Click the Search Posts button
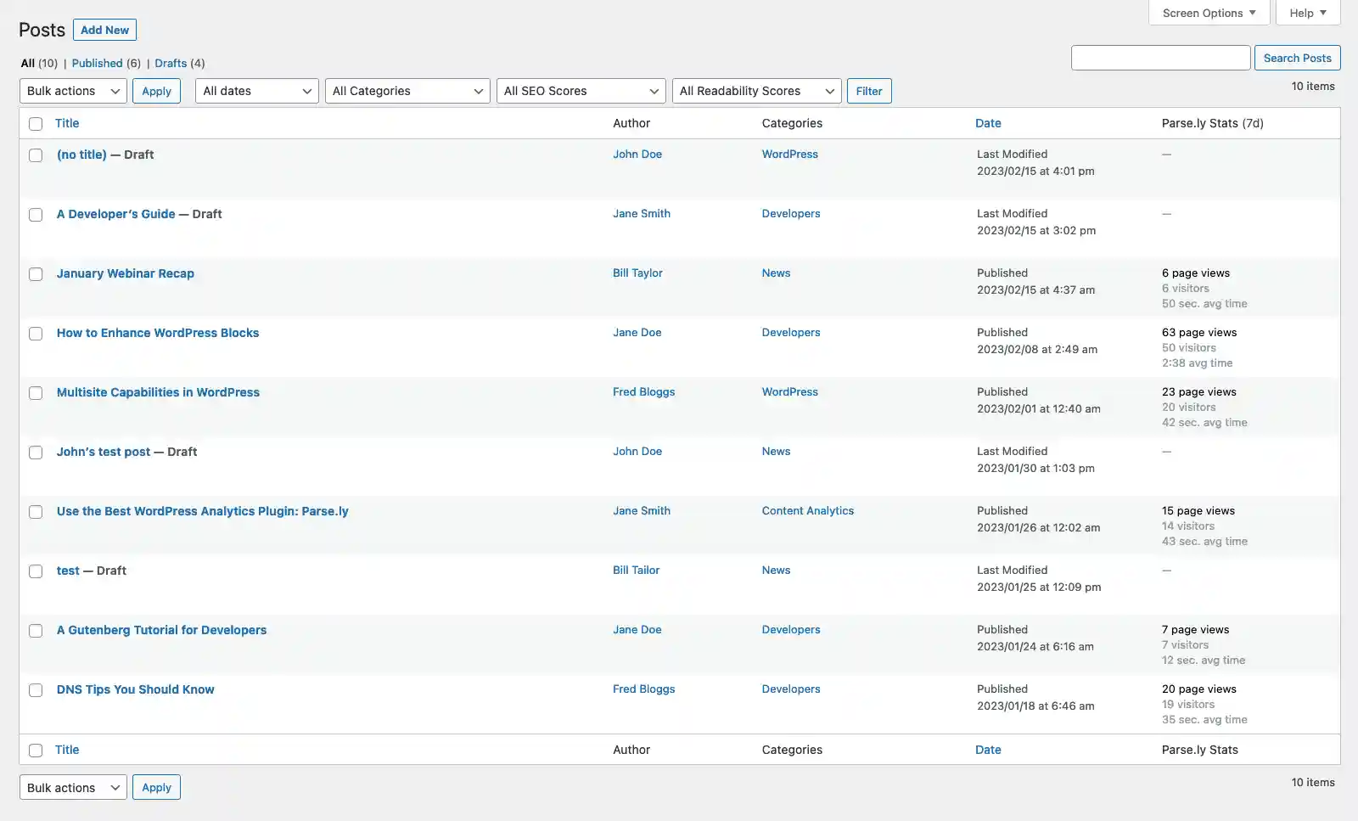Viewport: 1358px width, 821px height. click(1297, 58)
